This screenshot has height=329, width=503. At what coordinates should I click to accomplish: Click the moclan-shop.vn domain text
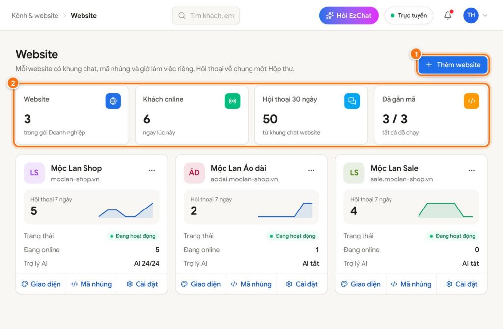(x=75, y=179)
